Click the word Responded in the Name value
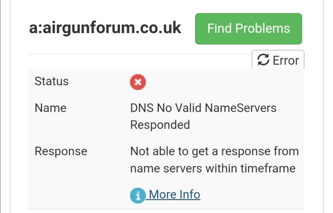This screenshot has height=213, width=333. click(160, 125)
